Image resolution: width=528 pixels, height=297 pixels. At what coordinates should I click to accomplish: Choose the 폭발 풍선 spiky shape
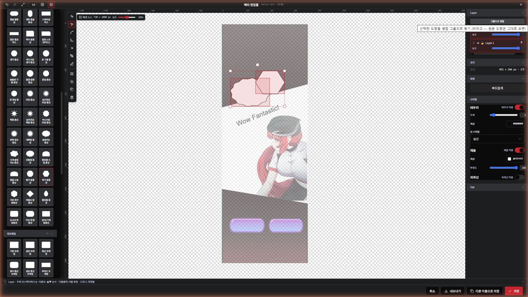tap(14, 117)
